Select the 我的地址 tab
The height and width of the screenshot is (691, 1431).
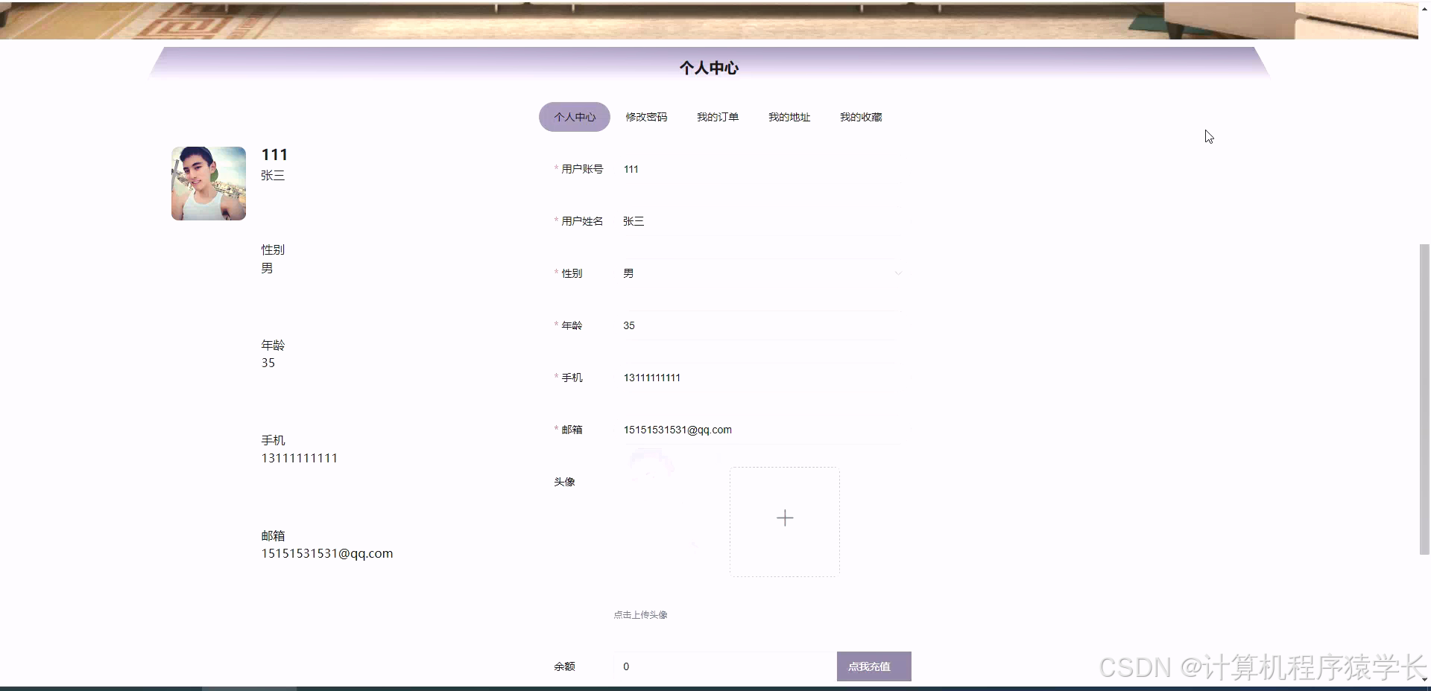point(789,117)
